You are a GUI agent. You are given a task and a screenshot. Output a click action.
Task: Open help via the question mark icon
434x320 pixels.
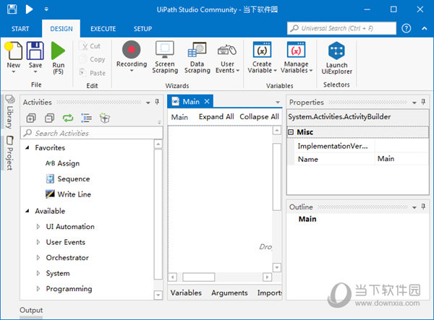[x=406, y=28]
